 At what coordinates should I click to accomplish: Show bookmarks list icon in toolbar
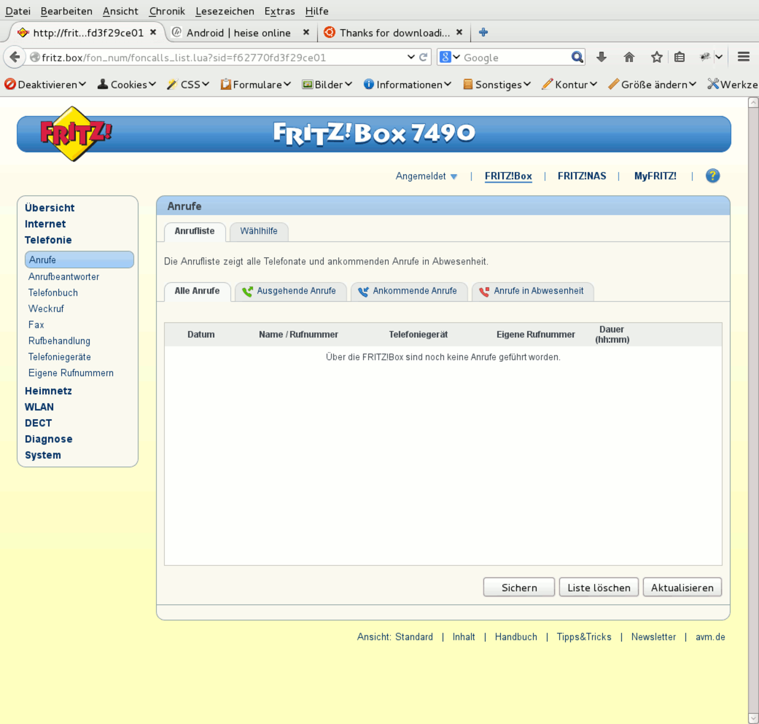click(x=680, y=57)
